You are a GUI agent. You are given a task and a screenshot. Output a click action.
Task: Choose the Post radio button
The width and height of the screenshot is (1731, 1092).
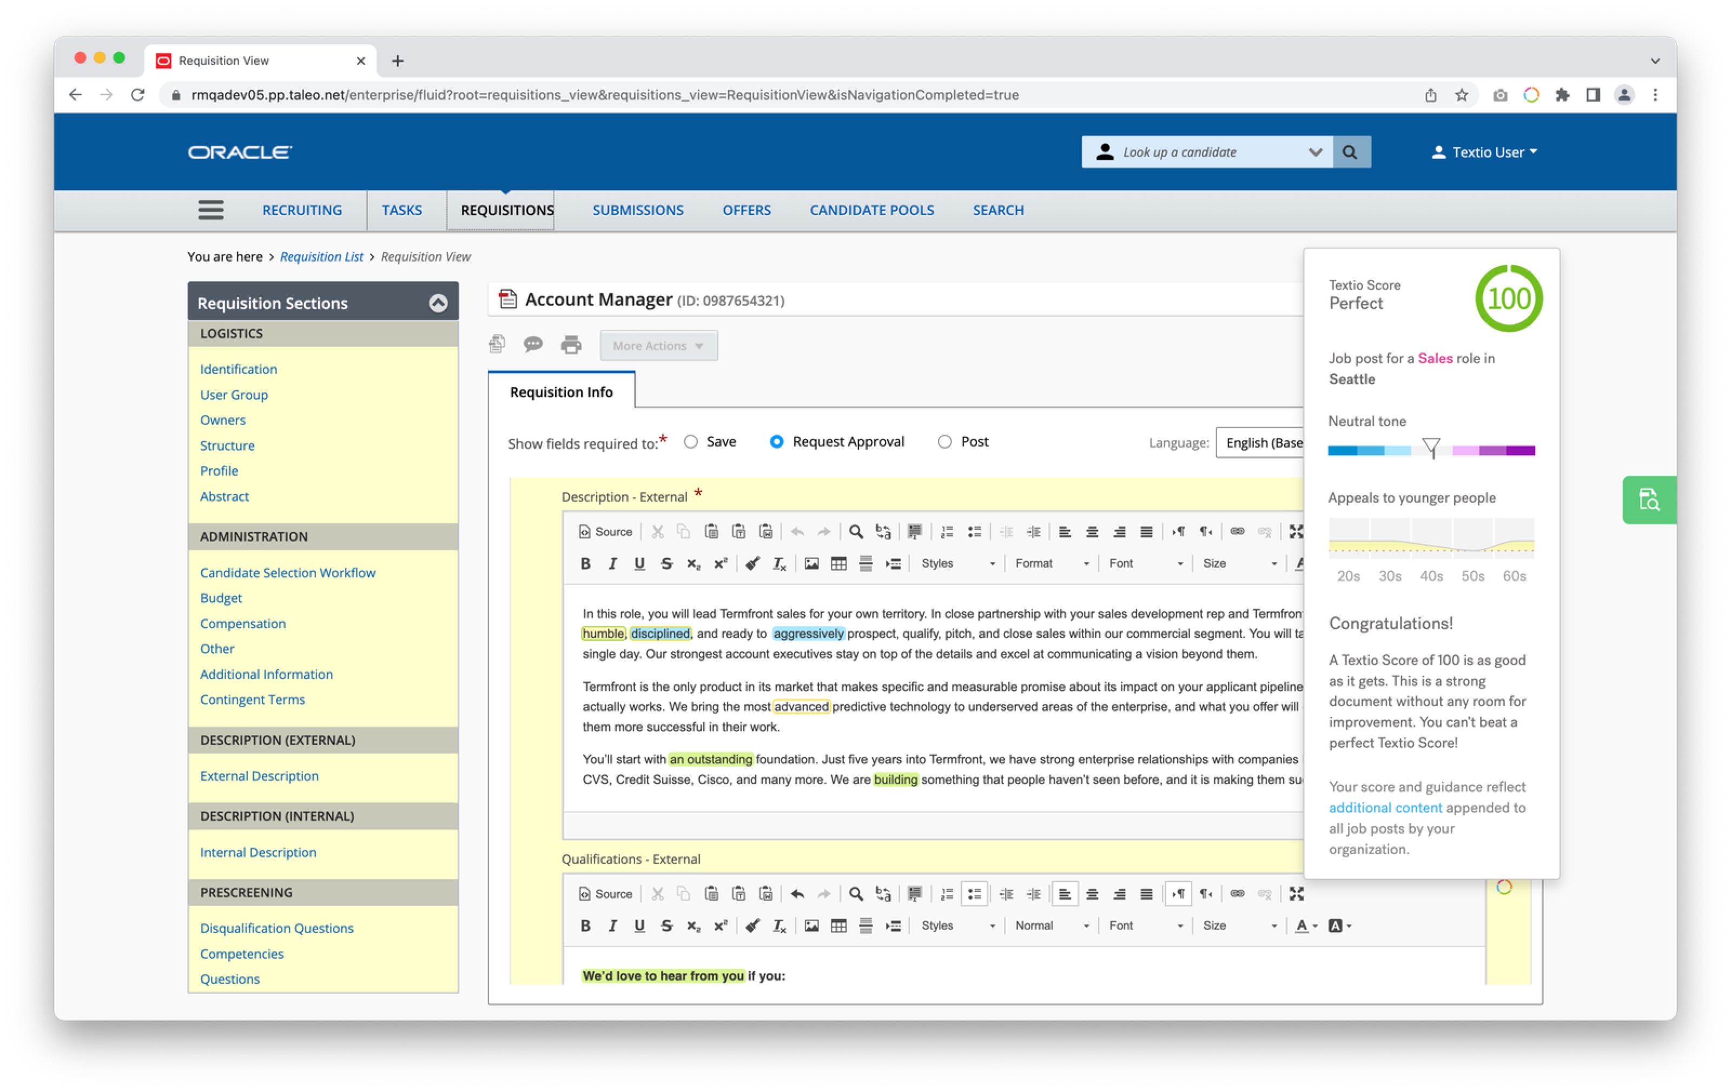click(x=944, y=442)
